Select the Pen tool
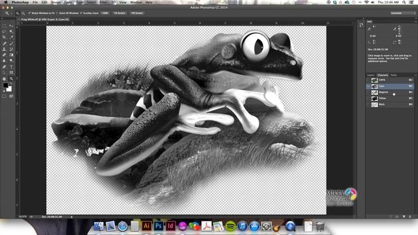 (4, 67)
